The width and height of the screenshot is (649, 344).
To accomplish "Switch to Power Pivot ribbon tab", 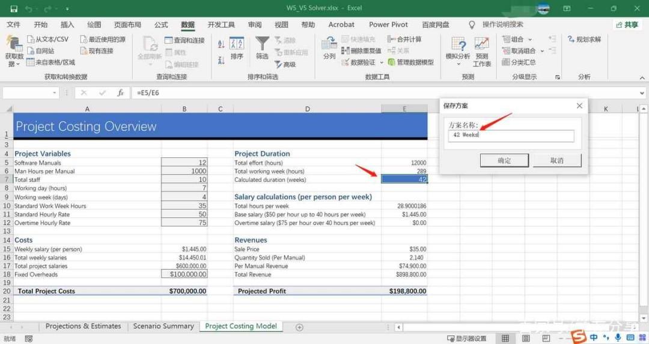I will (388, 25).
